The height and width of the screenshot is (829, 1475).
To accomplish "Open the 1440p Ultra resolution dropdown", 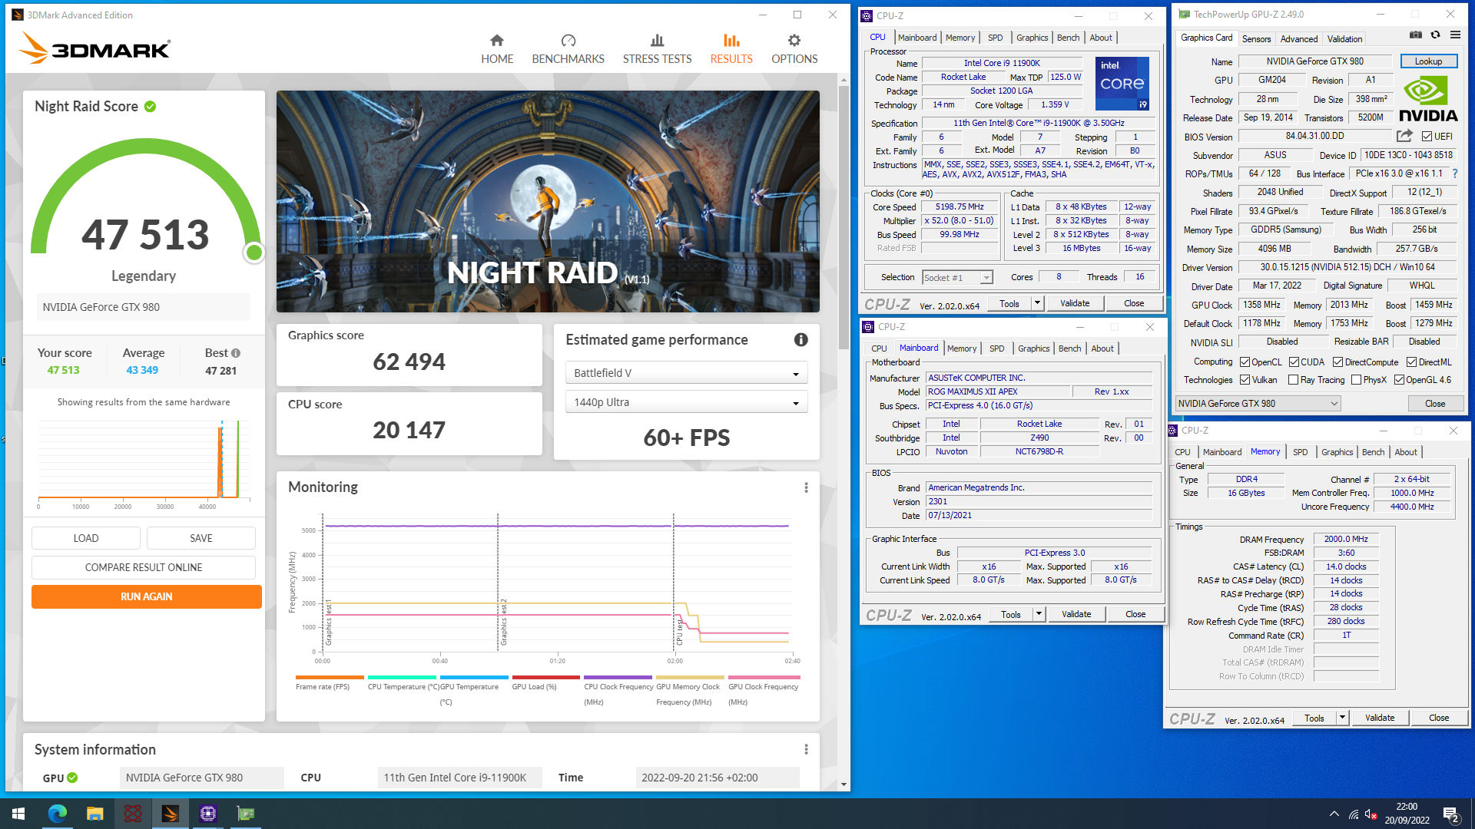I will tap(686, 402).
